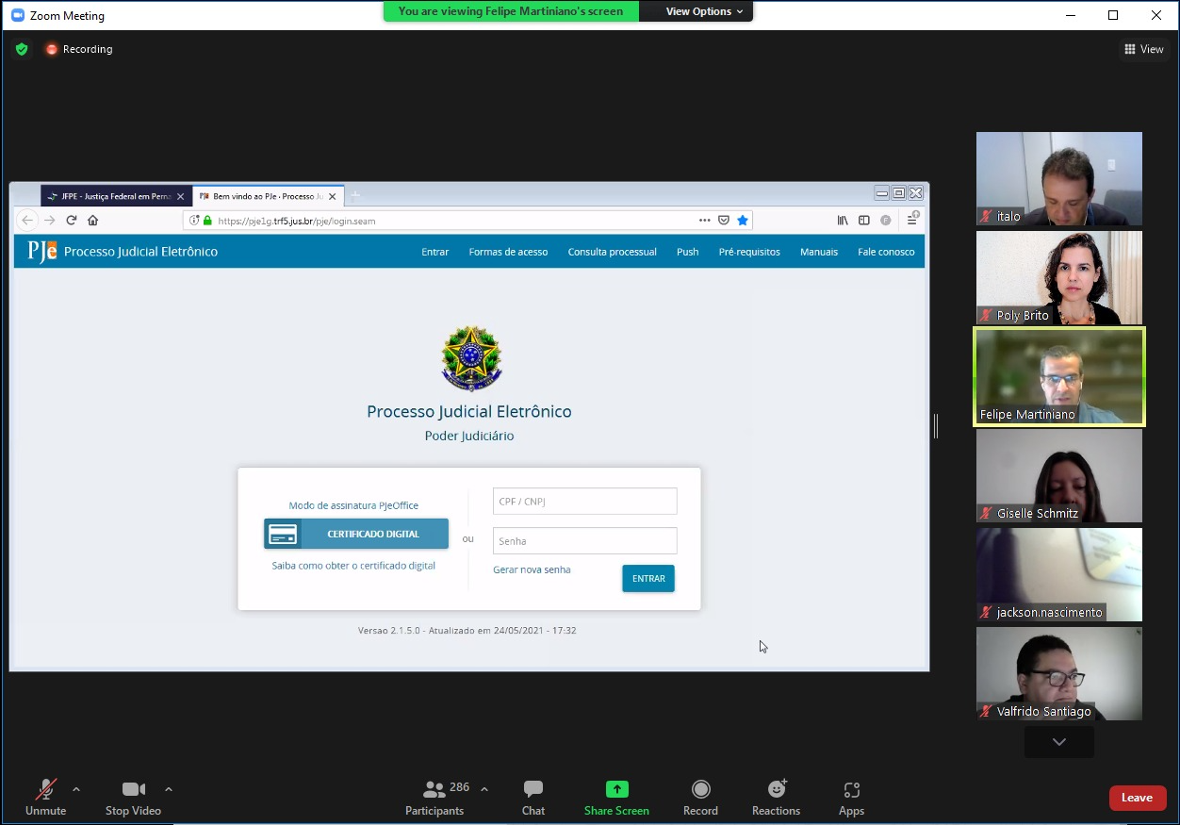Open the Zoom Chat panel
Screen dimensions: 1180x825
[x=533, y=797]
